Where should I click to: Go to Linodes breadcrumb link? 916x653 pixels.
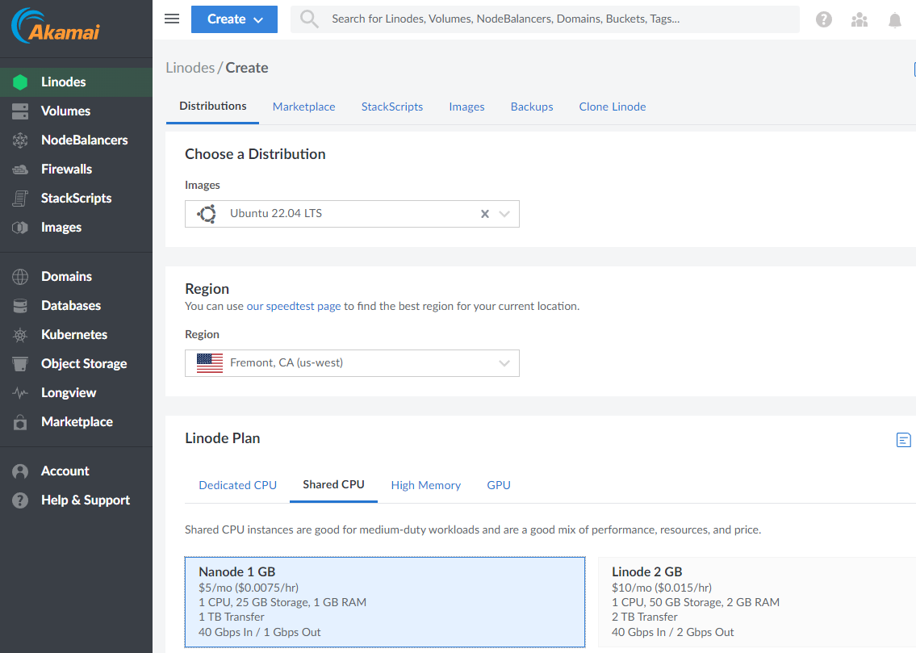(190, 68)
